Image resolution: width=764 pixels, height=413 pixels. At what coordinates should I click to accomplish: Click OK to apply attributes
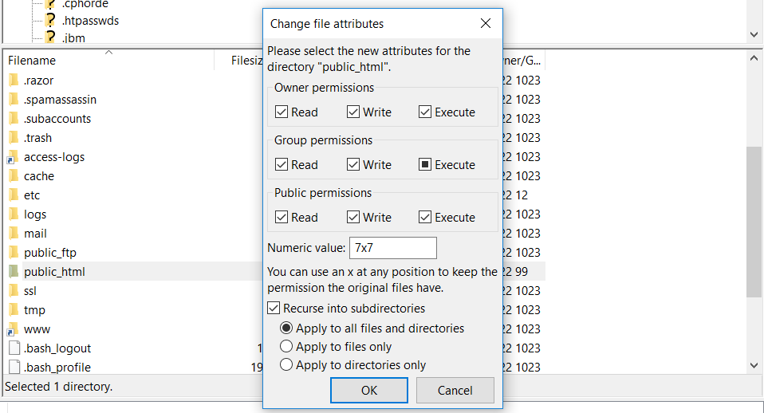(x=369, y=391)
